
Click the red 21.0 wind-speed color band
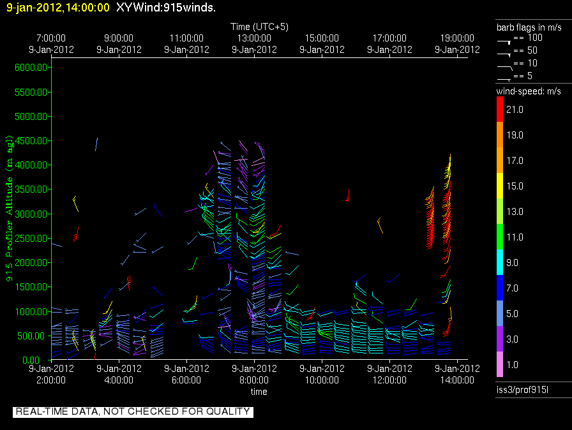[500, 109]
